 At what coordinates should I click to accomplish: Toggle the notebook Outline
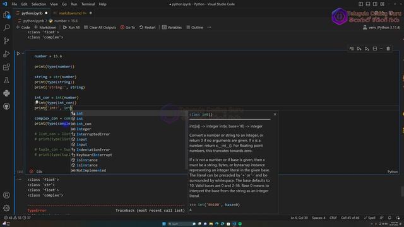pyautogui.click(x=195, y=27)
